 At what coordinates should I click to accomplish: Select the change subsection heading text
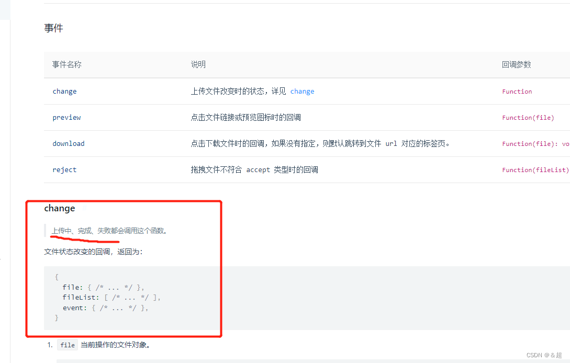(59, 208)
